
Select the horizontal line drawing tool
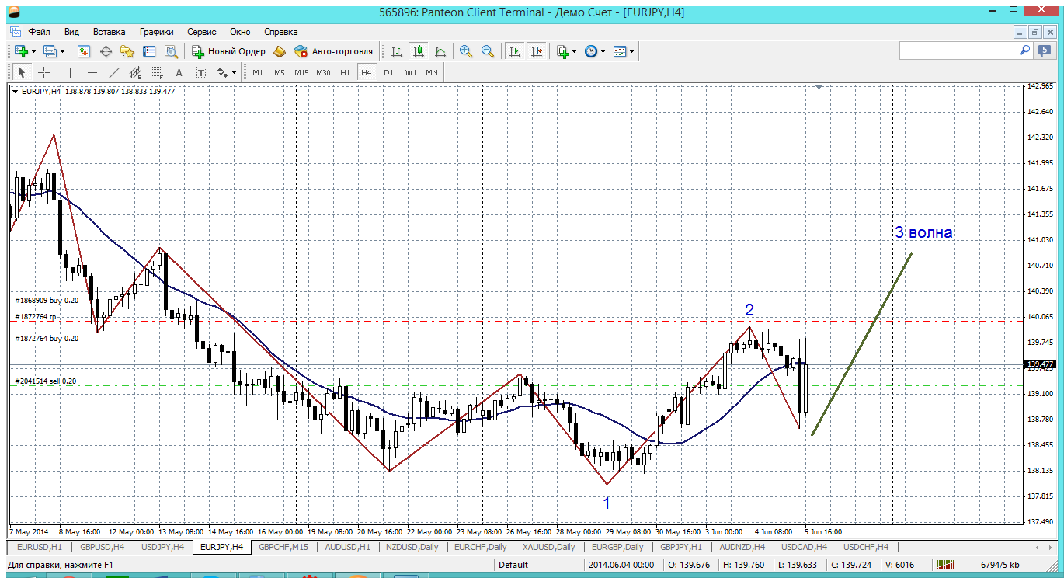[x=92, y=72]
